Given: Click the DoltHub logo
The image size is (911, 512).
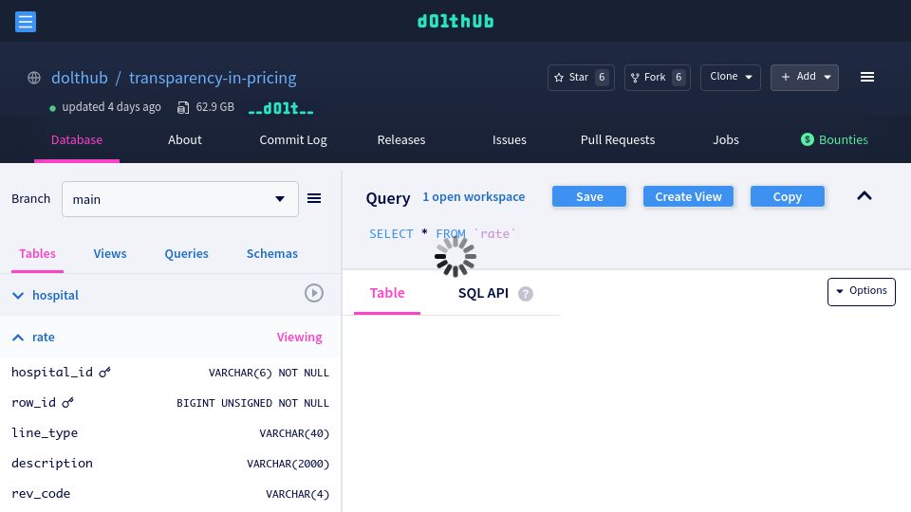Looking at the screenshot, I should pyautogui.click(x=455, y=22).
